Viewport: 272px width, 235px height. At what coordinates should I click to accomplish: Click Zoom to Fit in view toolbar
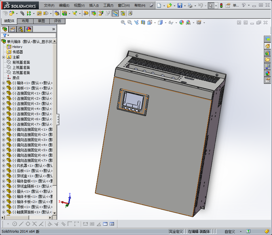(123, 22)
